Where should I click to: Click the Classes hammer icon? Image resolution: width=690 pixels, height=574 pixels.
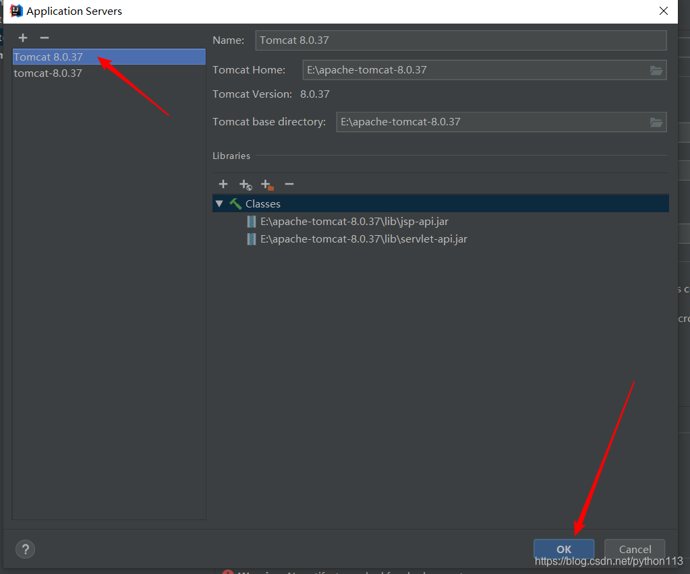point(235,203)
